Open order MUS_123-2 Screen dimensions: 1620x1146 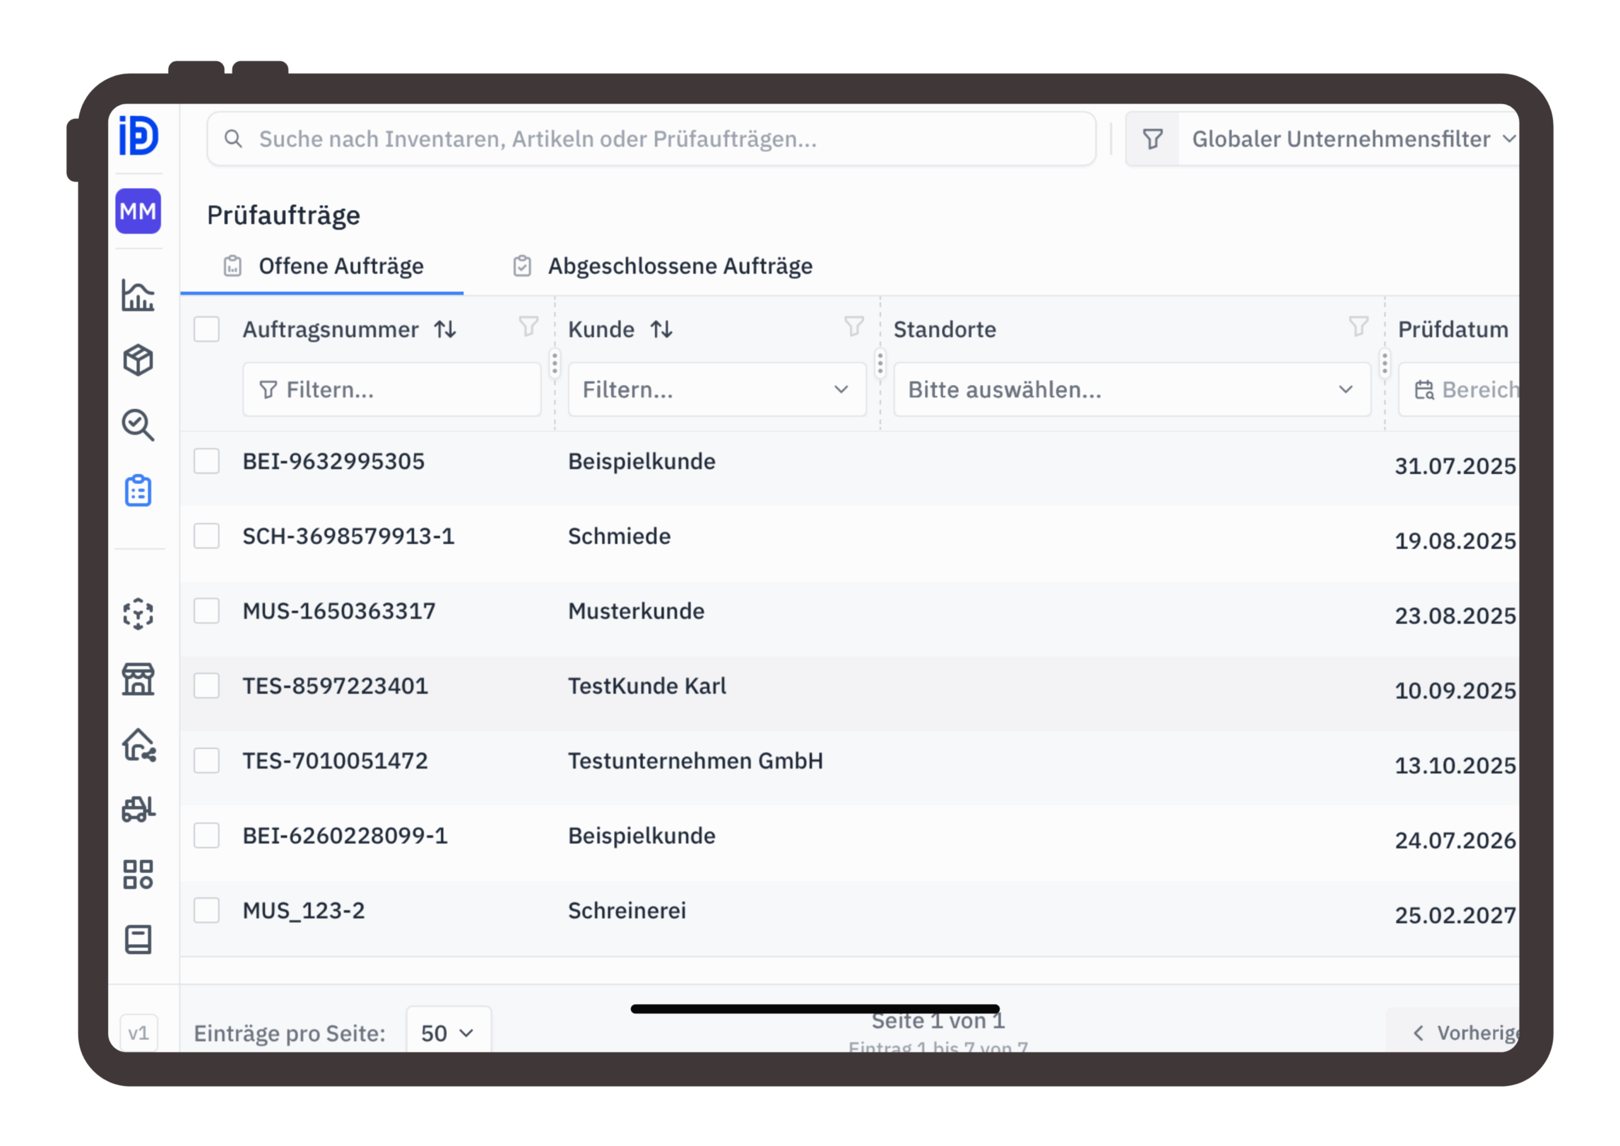(304, 910)
